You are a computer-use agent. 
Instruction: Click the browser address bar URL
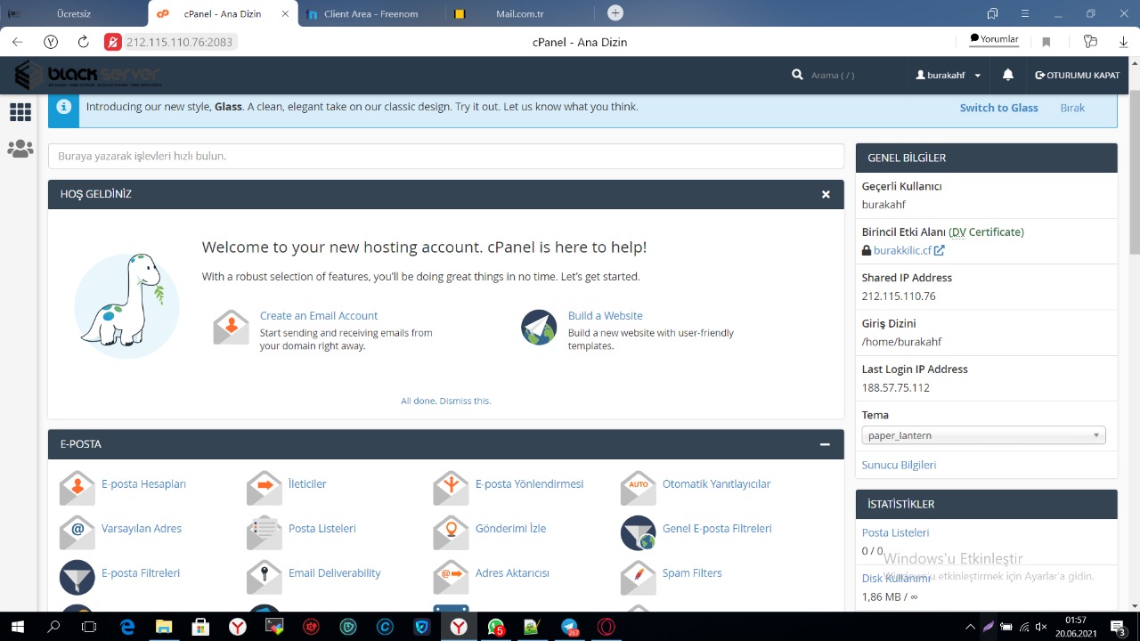coord(179,42)
